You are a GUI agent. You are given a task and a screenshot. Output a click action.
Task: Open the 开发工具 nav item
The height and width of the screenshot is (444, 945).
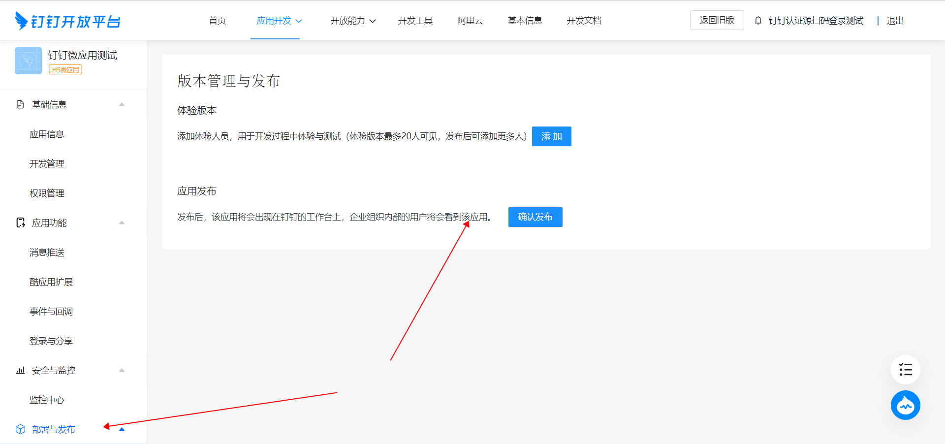click(415, 21)
